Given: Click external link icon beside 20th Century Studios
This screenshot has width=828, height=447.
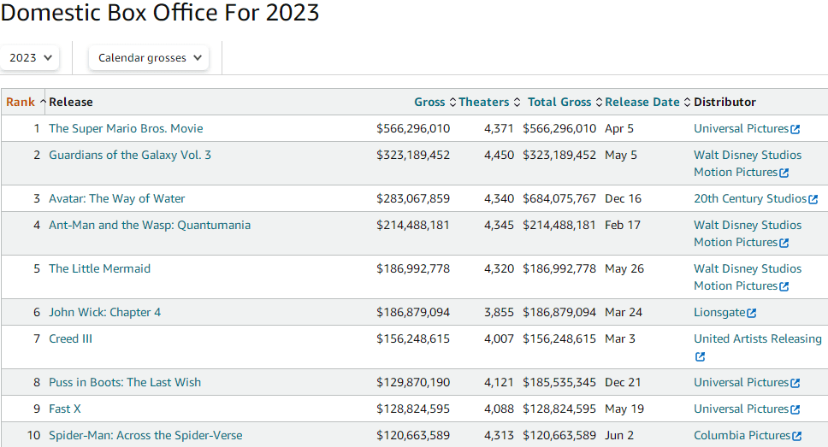Looking at the screenshot, I should (813, 199).
